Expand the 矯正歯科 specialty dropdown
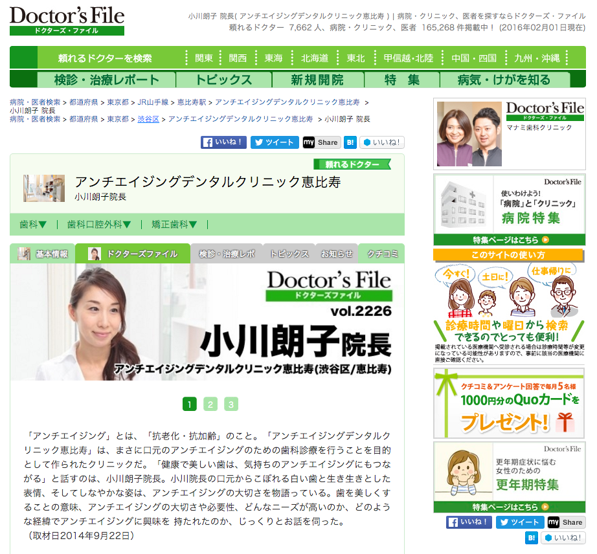597x554 pixels. [x=174, y=225]
